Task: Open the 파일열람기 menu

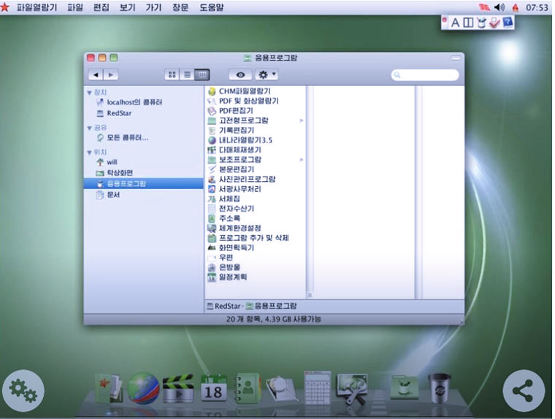Action: point(37,7)
